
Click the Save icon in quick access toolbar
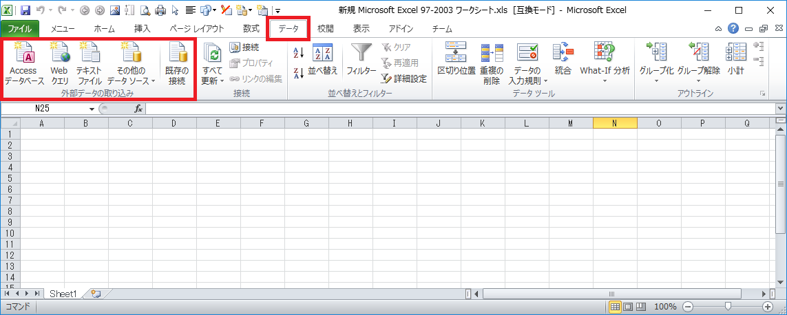pos(25,10)
